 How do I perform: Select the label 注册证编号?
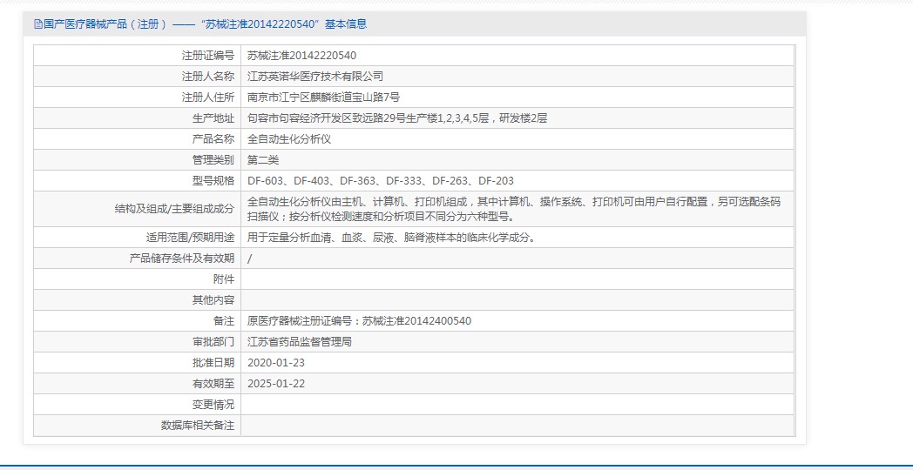[208, 56]
